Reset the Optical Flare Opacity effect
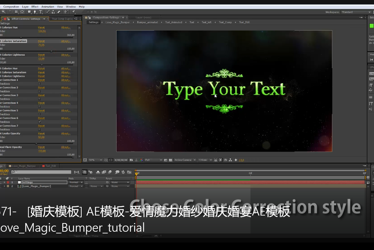374x250 pixels. tap(41, 147)
